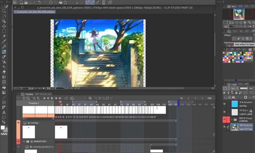Collapse the ANIMATION folder in timeline
Viewport: 255px width, 153px height.
24,142
